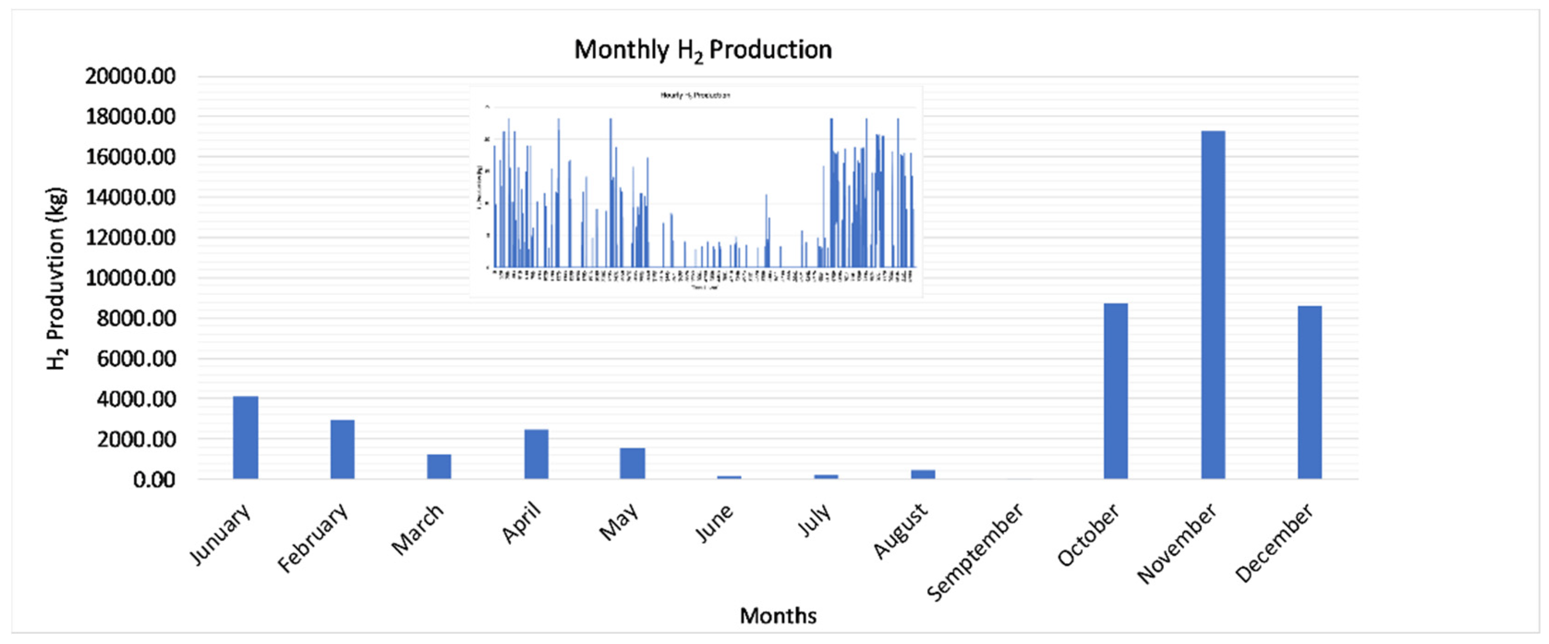Click the October production bar
Image resolution: width=1549 pixels, height=644 pixels.
pos(1115,391)
